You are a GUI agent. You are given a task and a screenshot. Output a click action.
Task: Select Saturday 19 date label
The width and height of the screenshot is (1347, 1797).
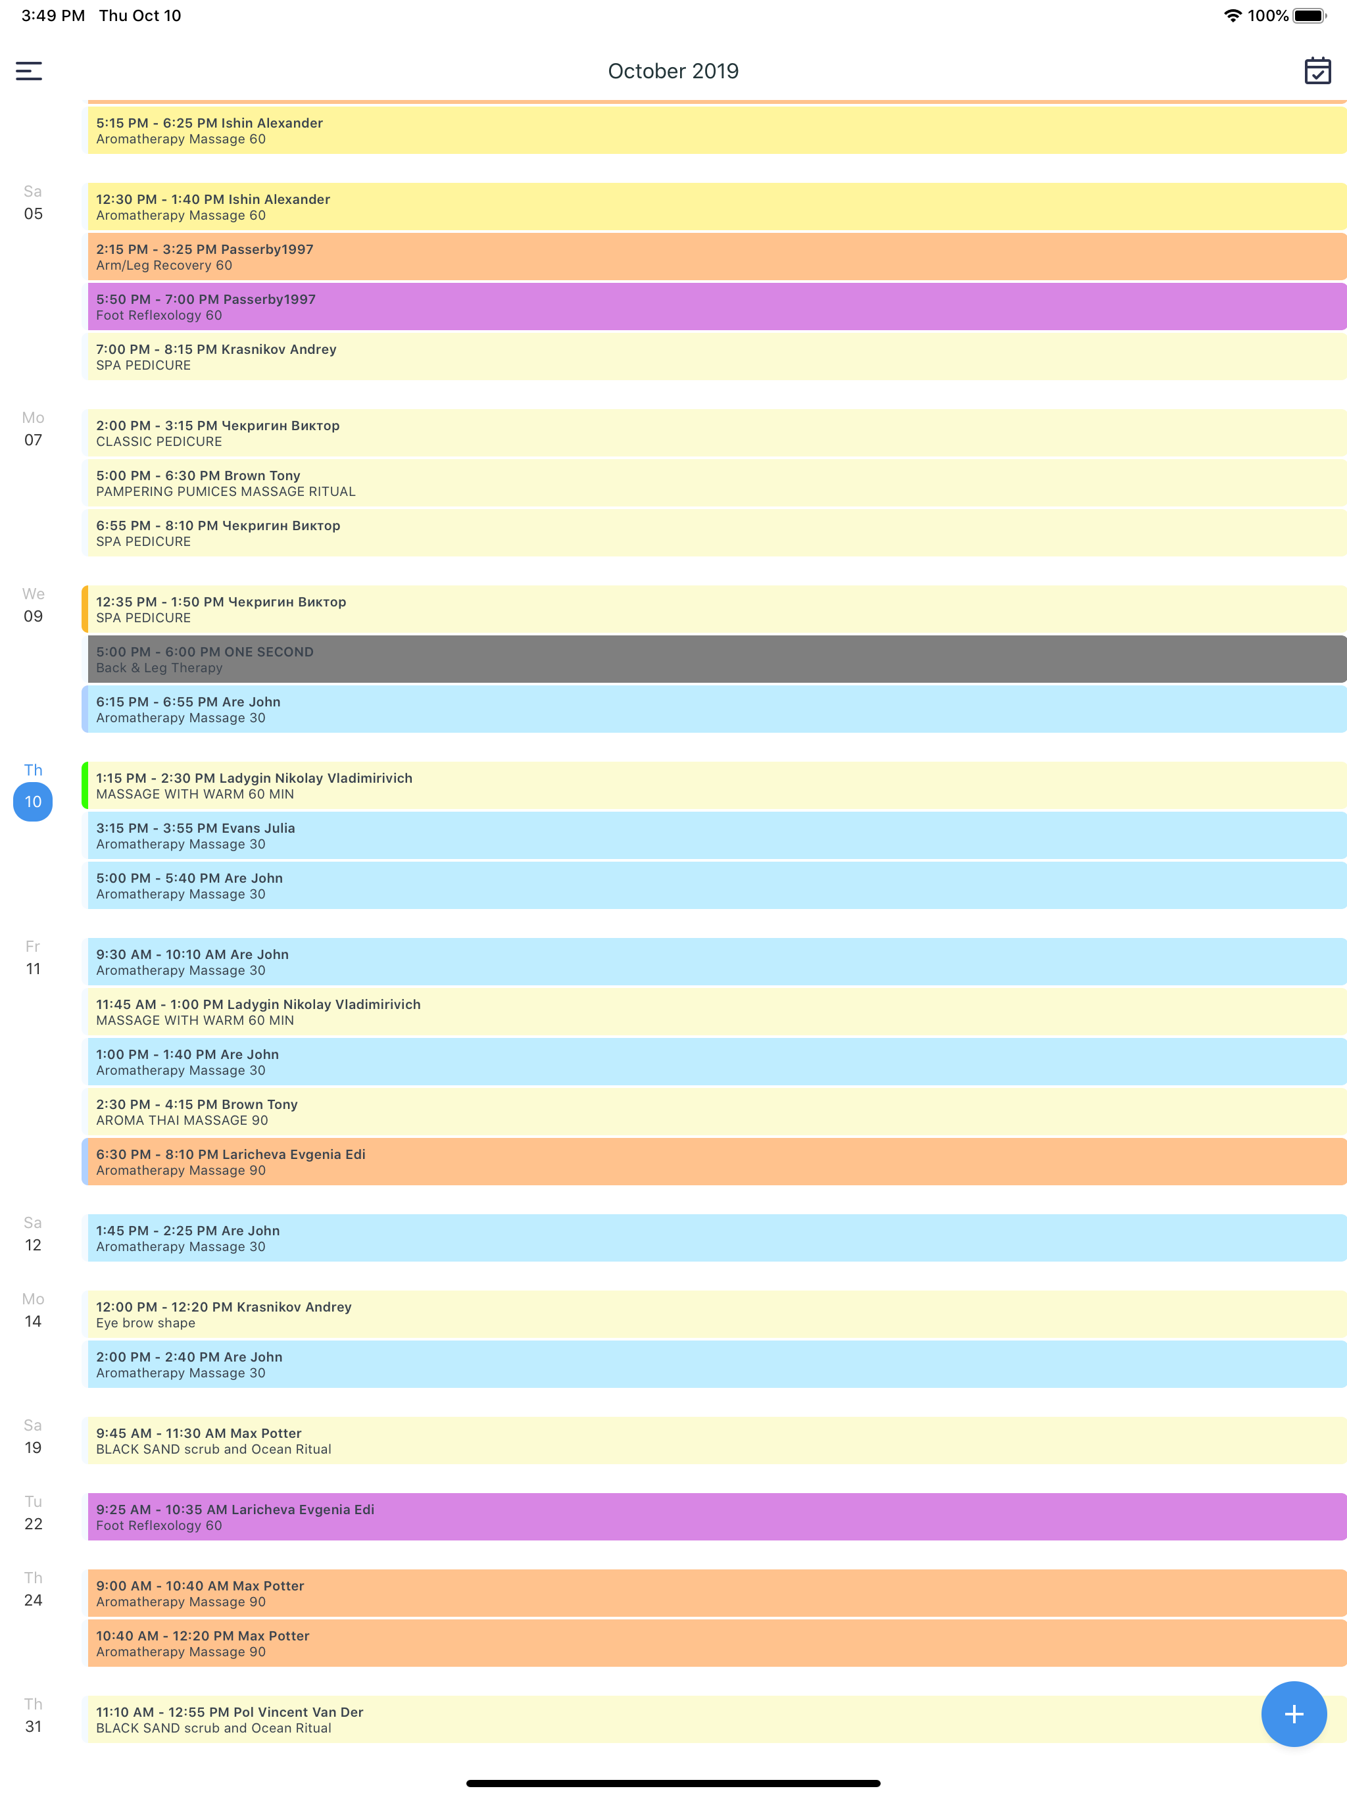coord(32,1437)
